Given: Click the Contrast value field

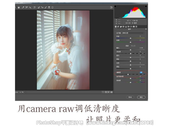Looking at the screenshot, I should [140, 52].
